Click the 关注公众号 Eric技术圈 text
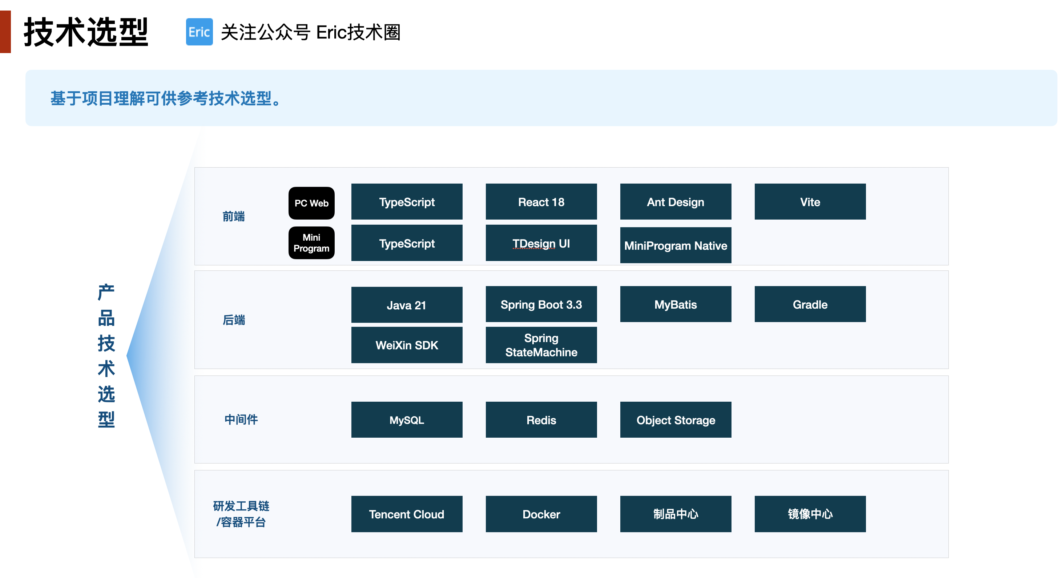The width and height of the screenshot is (1064, 578). click(x=311, y=32)
